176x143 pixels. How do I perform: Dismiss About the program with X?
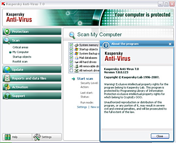tap(170, 44)
